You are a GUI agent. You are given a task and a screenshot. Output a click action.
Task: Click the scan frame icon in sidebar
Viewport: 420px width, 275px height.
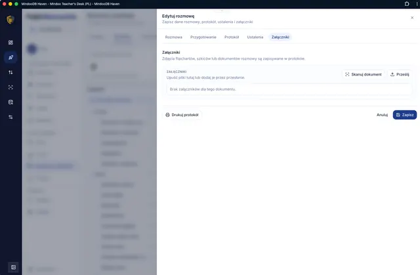pyautogui.click(x=10, y=87)
